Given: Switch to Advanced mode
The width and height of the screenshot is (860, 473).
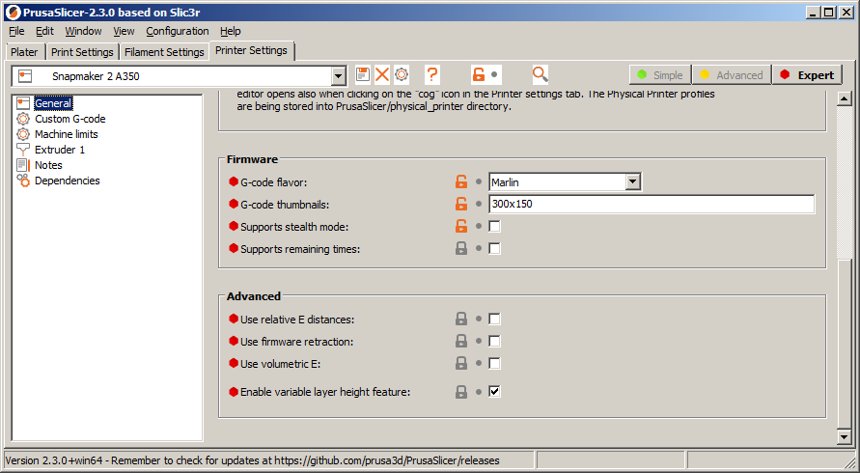Looking at the screenshot, I should click(x=732, y=75).
